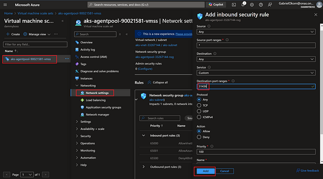Select the TCP protocol radio button
The image size is (323, 179).
(199, 105)
